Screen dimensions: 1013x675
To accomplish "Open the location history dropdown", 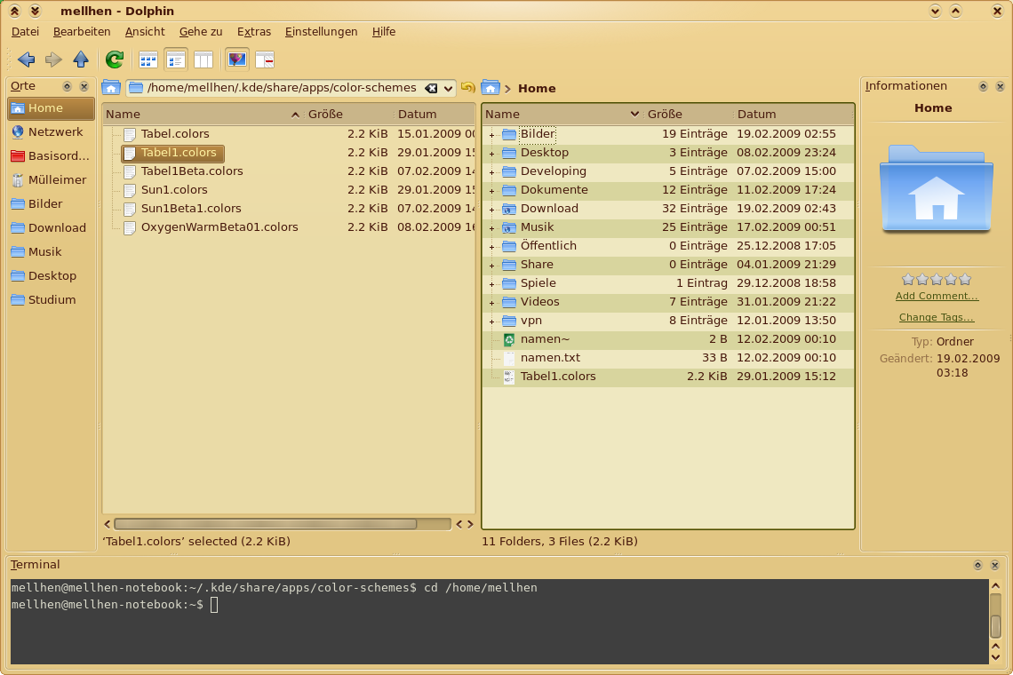I will pyautogui.click(x=448, y=89).
